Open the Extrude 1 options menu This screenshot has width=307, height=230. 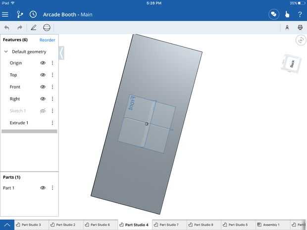[52, 123]
